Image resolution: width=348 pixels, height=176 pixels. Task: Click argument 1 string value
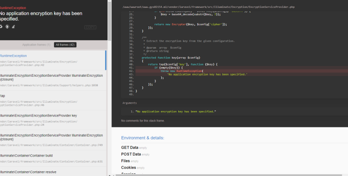coord(176,111)
